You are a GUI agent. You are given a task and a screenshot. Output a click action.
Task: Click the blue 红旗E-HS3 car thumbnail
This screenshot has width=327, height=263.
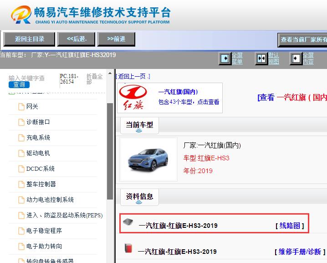coord(148,159)
